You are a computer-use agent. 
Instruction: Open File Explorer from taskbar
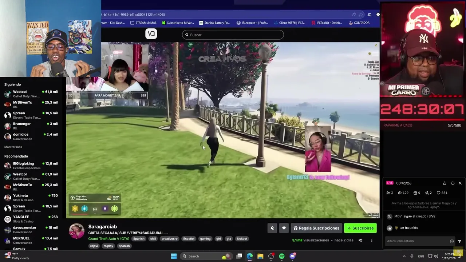(260, 256)
